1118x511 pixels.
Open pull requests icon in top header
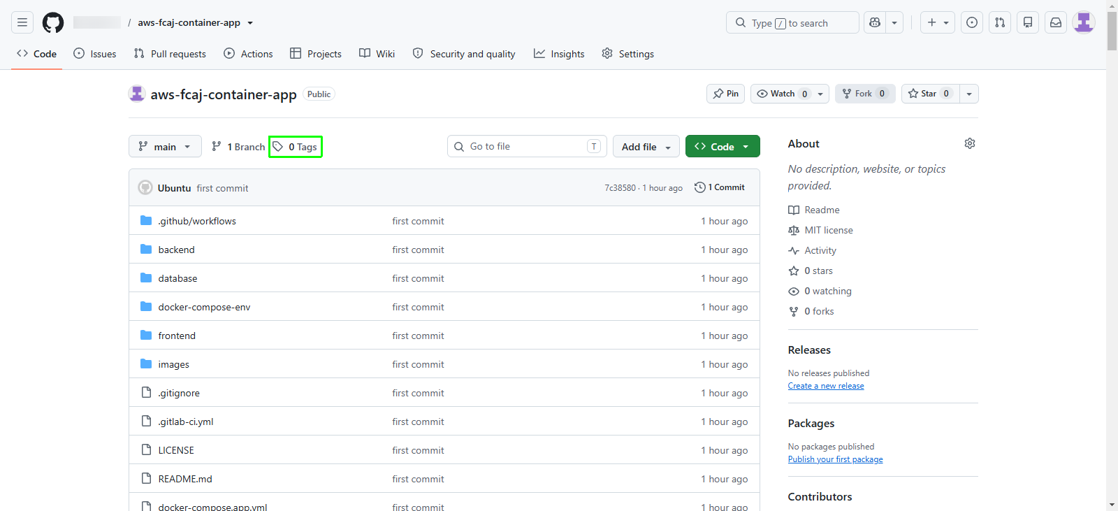pyautogui.click(x=1000, y=22)
